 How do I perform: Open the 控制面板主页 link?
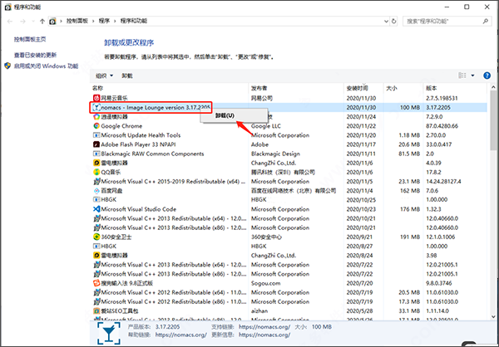30,39
